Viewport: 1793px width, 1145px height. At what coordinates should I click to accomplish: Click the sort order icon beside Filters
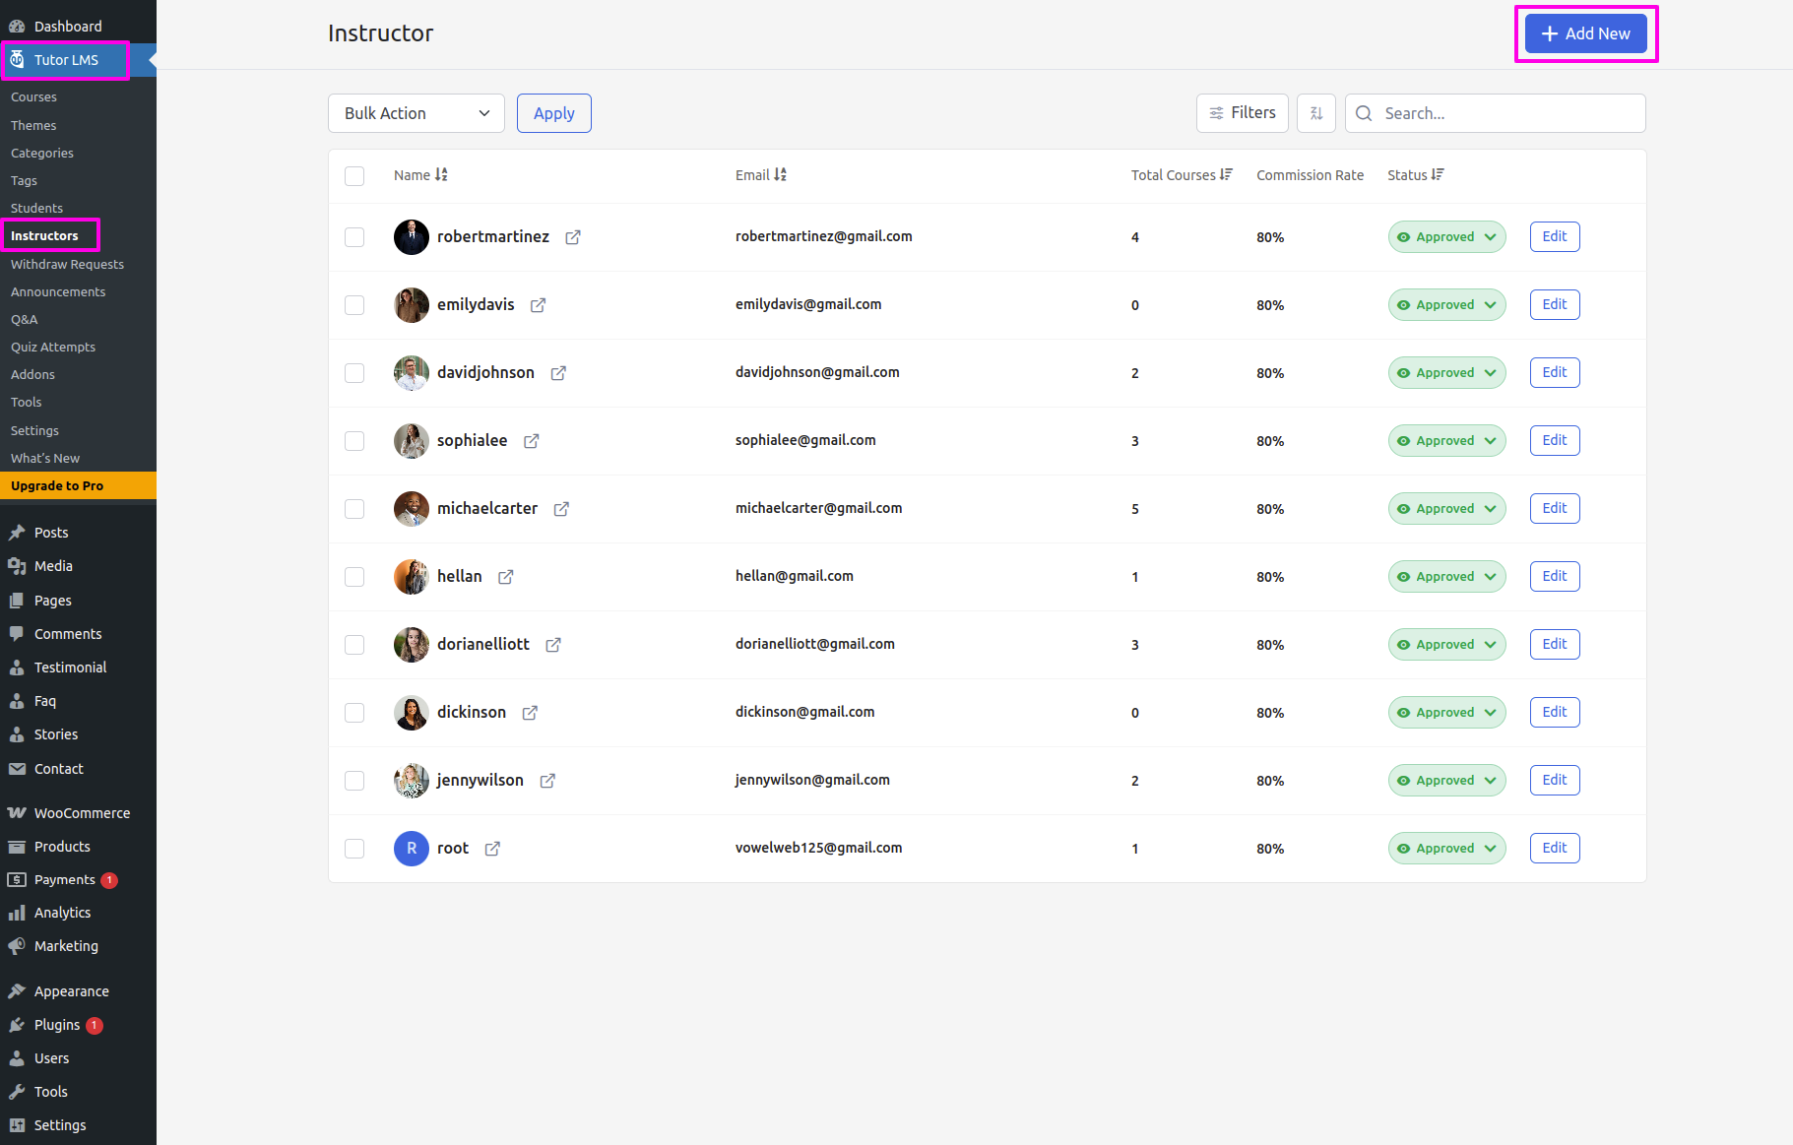pyautogui.click(x=1315, y=113)
